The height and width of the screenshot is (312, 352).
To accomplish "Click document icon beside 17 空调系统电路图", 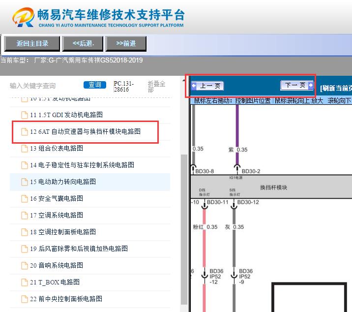I will tap(24, 216).
